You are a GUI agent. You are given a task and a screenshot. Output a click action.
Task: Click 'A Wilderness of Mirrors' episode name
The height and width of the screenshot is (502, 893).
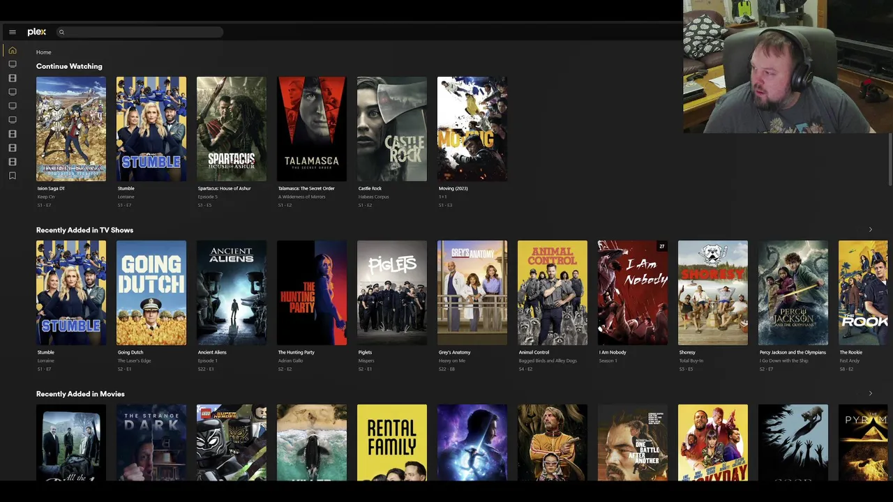pyautogui.click(x=301, y=197)
